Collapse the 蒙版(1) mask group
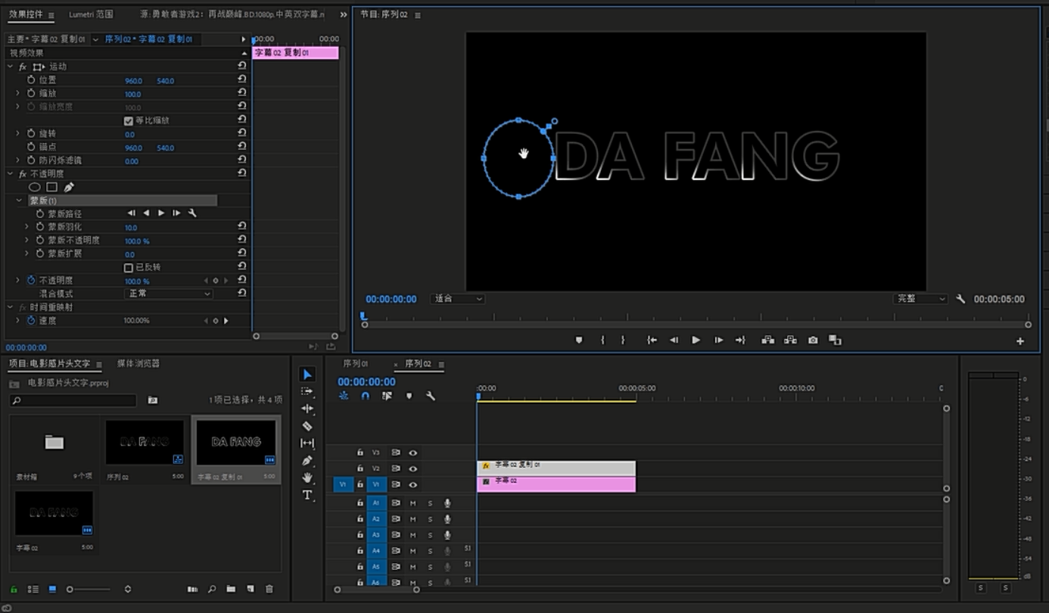1049x613 pixels. (x=20, y=201)
